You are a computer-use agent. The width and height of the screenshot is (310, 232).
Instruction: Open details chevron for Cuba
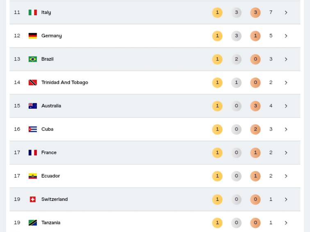click(x=286, y=129)
